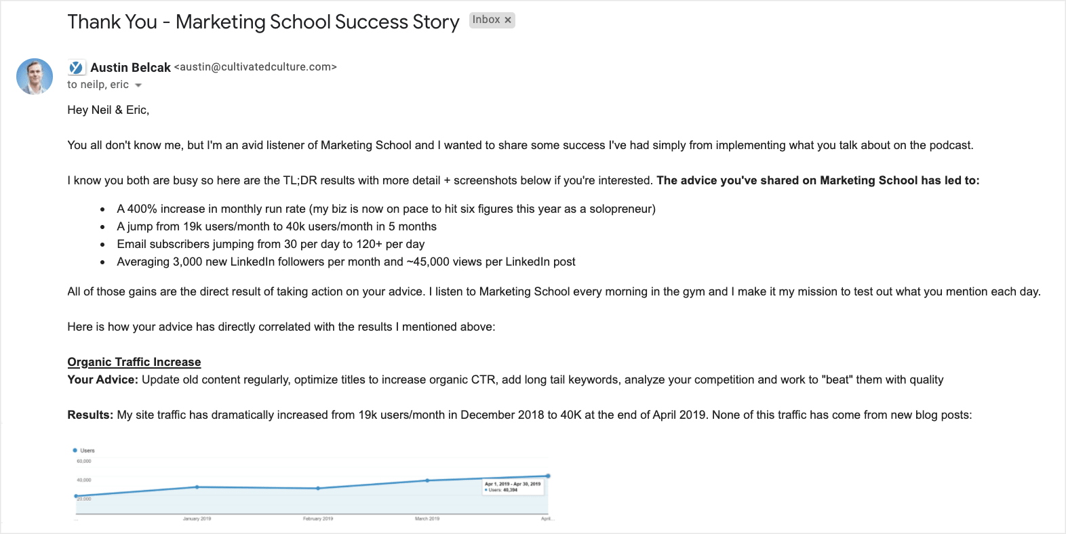The image size is (1066, 534).
Task: Click the 'Hey Neil & Eric,' greeting line
Action: (x=108, y=110)
